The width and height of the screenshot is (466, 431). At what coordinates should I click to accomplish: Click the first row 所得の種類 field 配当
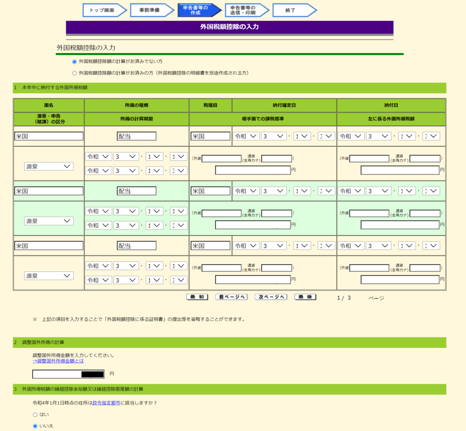click(x=137, y=136)
